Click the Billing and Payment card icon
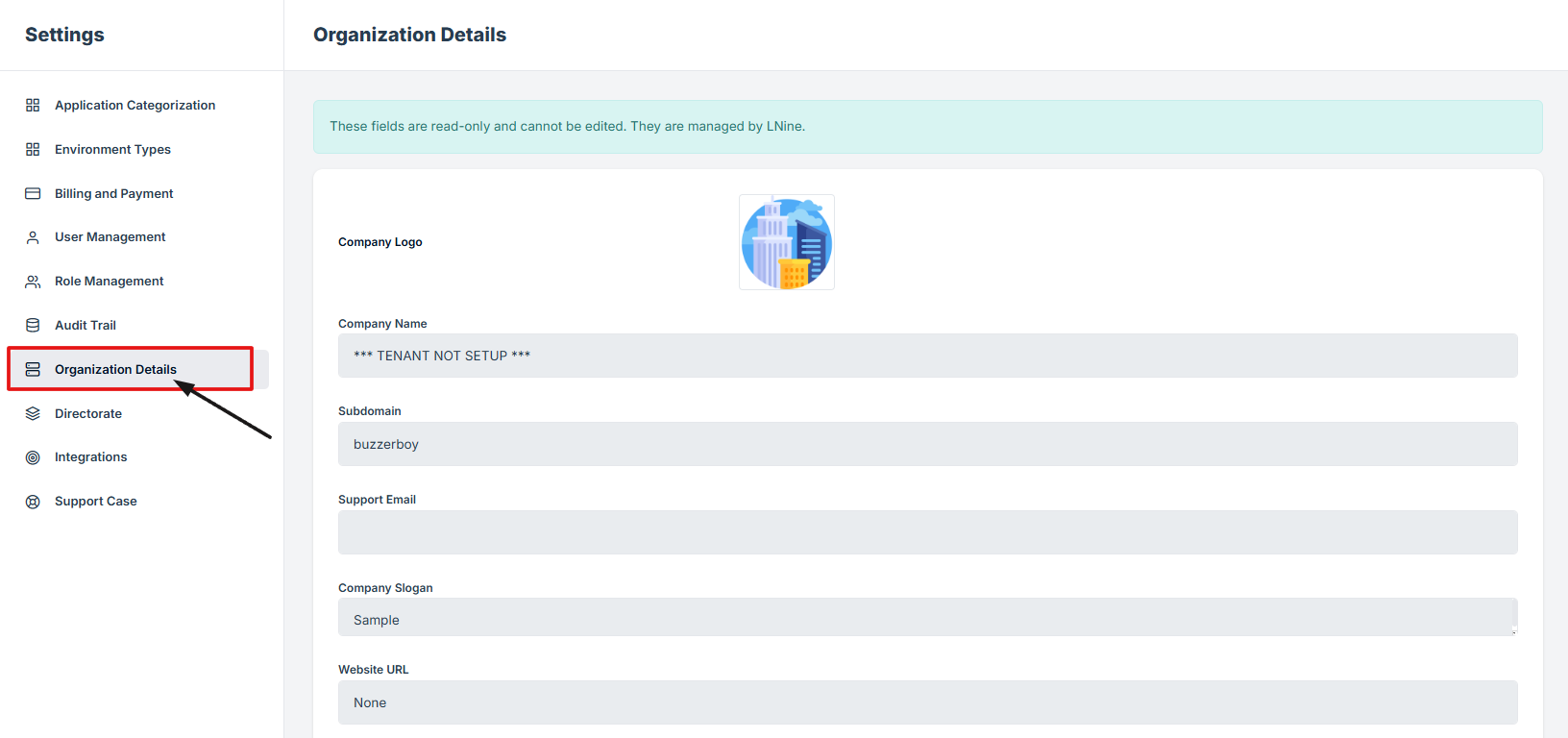 (33, 193)
